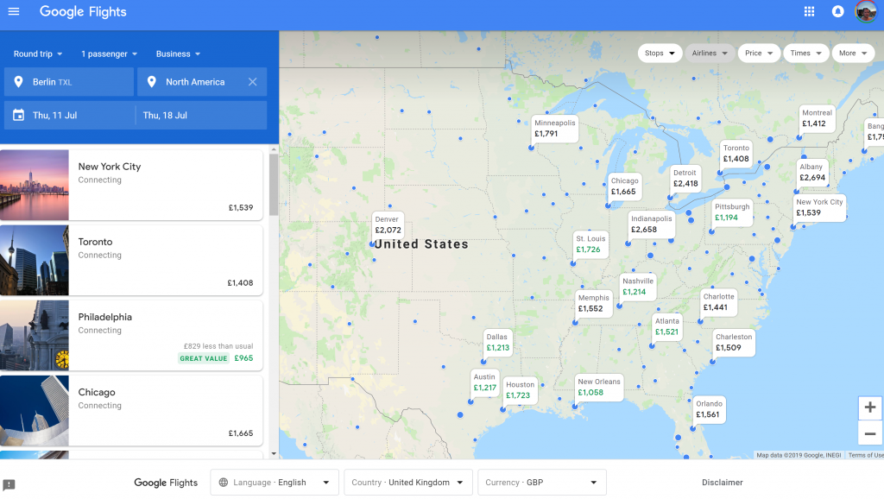Click the Chicago £1,665 map label
884x499 pixels.
click(624, 186)
